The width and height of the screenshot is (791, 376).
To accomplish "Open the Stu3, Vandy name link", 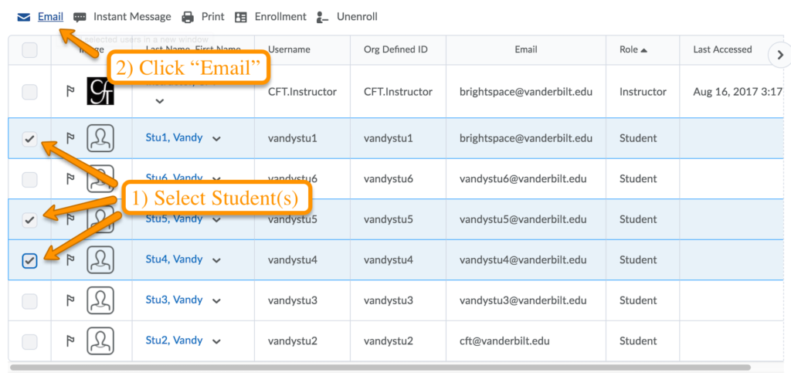I will coord(174,300).
